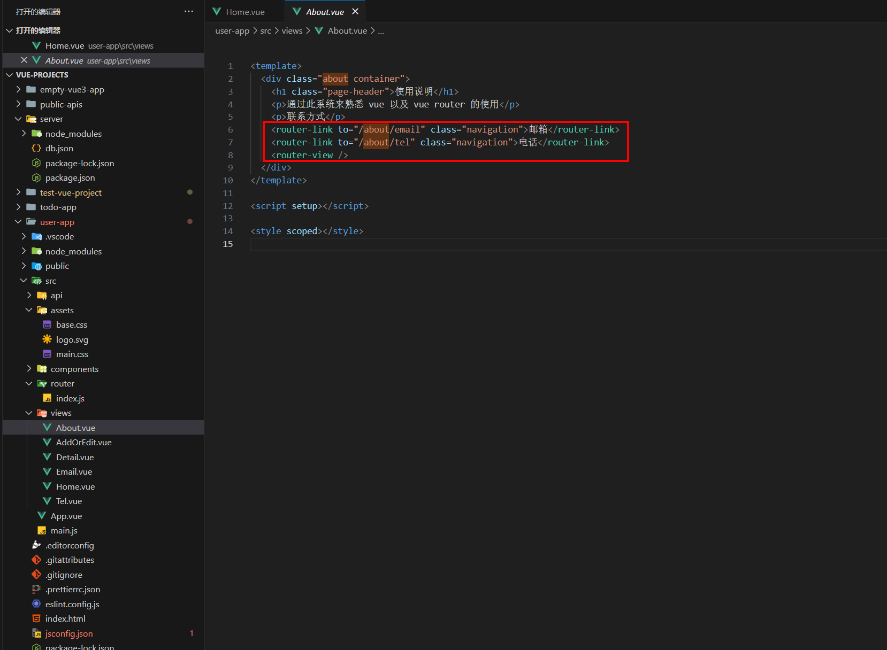Screen dimensions: 887x650
Task: Open .prettierrc.json file icon
Action: [36, 589]
